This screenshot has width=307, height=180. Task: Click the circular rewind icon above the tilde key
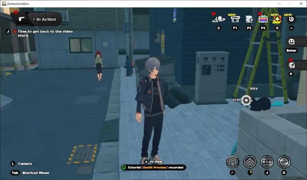pos(291,19)
